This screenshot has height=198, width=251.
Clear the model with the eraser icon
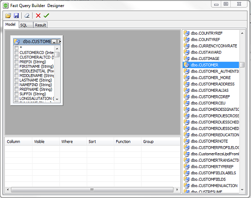27,16
